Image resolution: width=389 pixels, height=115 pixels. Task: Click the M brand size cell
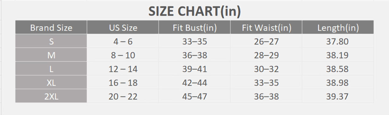[x=51, y=55]
